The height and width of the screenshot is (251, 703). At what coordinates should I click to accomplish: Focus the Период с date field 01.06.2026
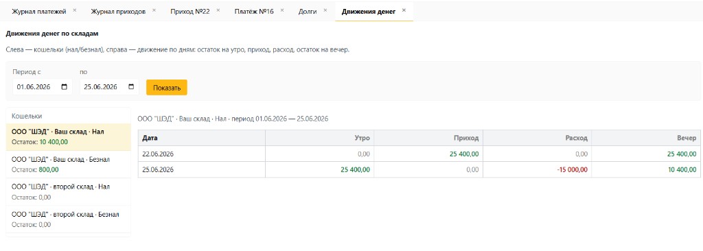click(42, 87)
